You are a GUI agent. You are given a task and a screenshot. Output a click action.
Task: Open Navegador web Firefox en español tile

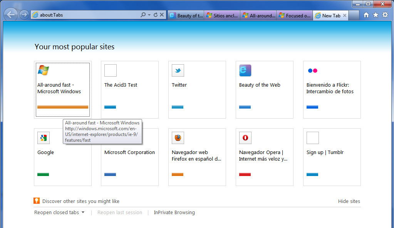click(197, 157)
